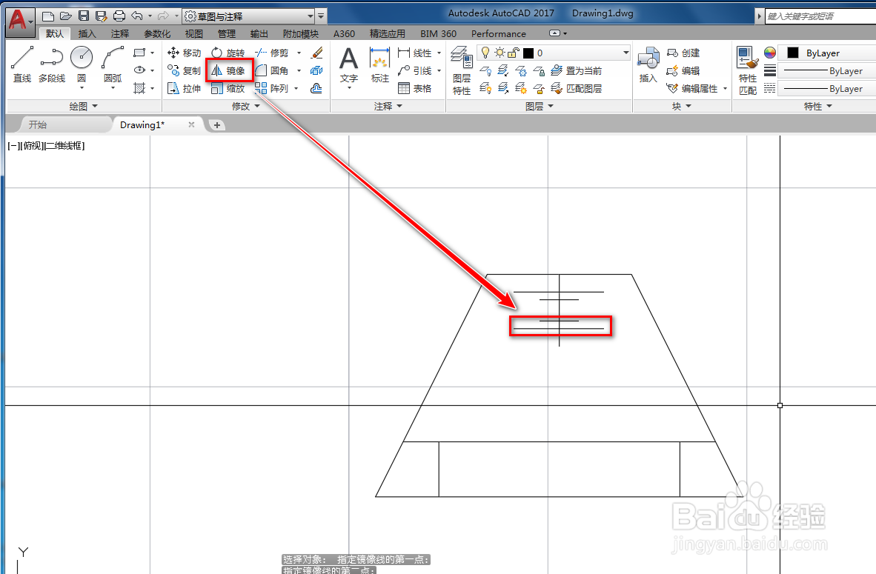Open the 图层特性 (Layer Properties) manager
Image resolution: width=876 pixels, height=574 pixels.
pos(462,70)
